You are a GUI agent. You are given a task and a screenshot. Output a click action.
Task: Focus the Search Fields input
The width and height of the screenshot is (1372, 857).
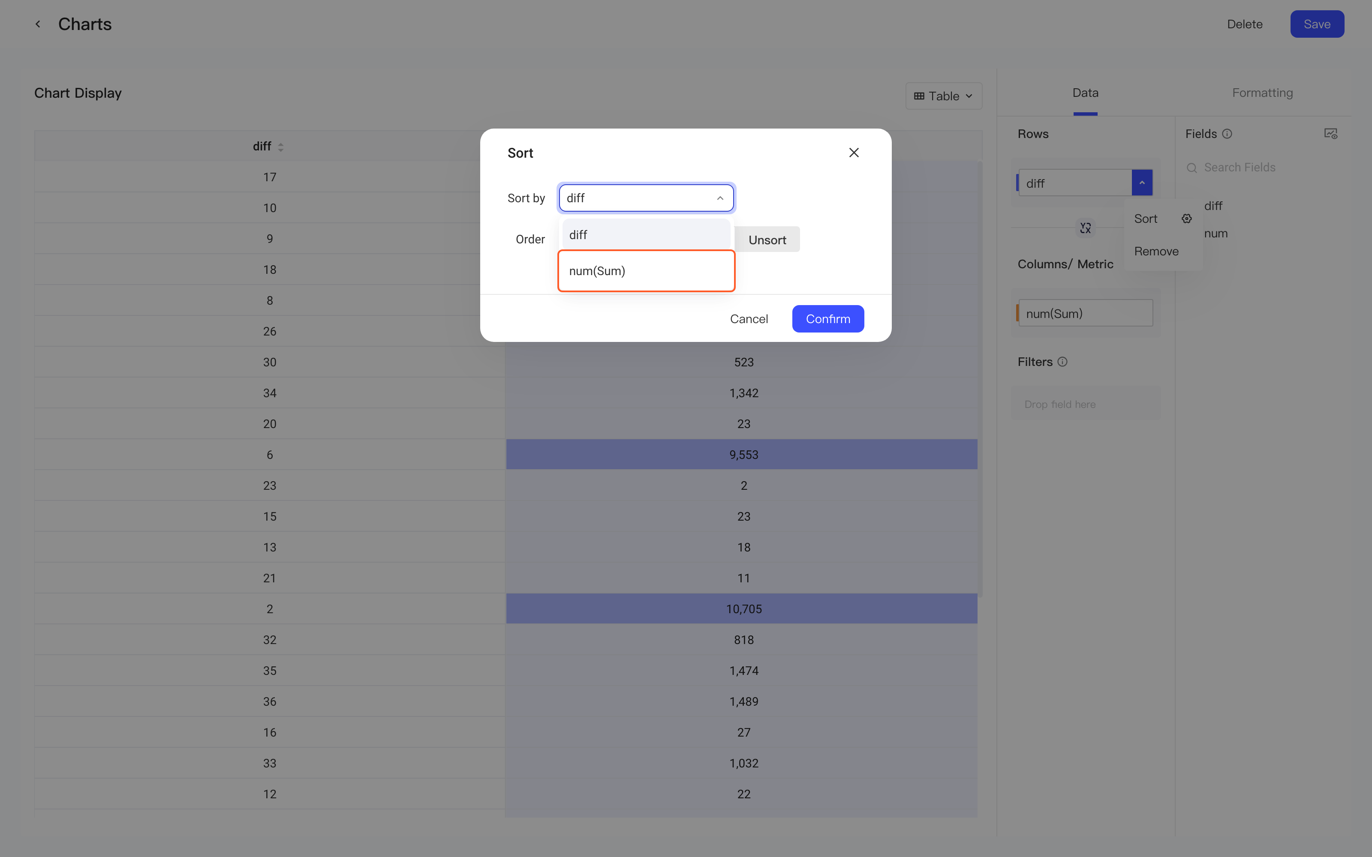1262,168
